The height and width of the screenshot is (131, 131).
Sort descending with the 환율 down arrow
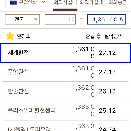[x=99, y=38]
